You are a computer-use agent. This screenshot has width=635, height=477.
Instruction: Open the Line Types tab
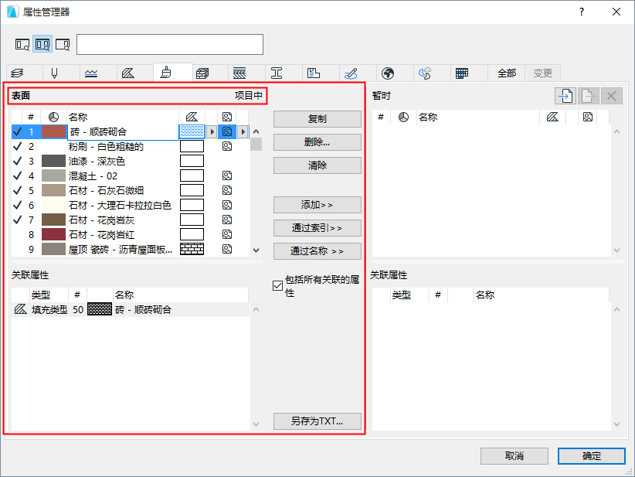tap(91, 73)
